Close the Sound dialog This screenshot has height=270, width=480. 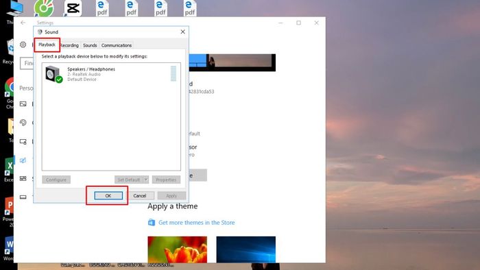click(x=183, y=32)
